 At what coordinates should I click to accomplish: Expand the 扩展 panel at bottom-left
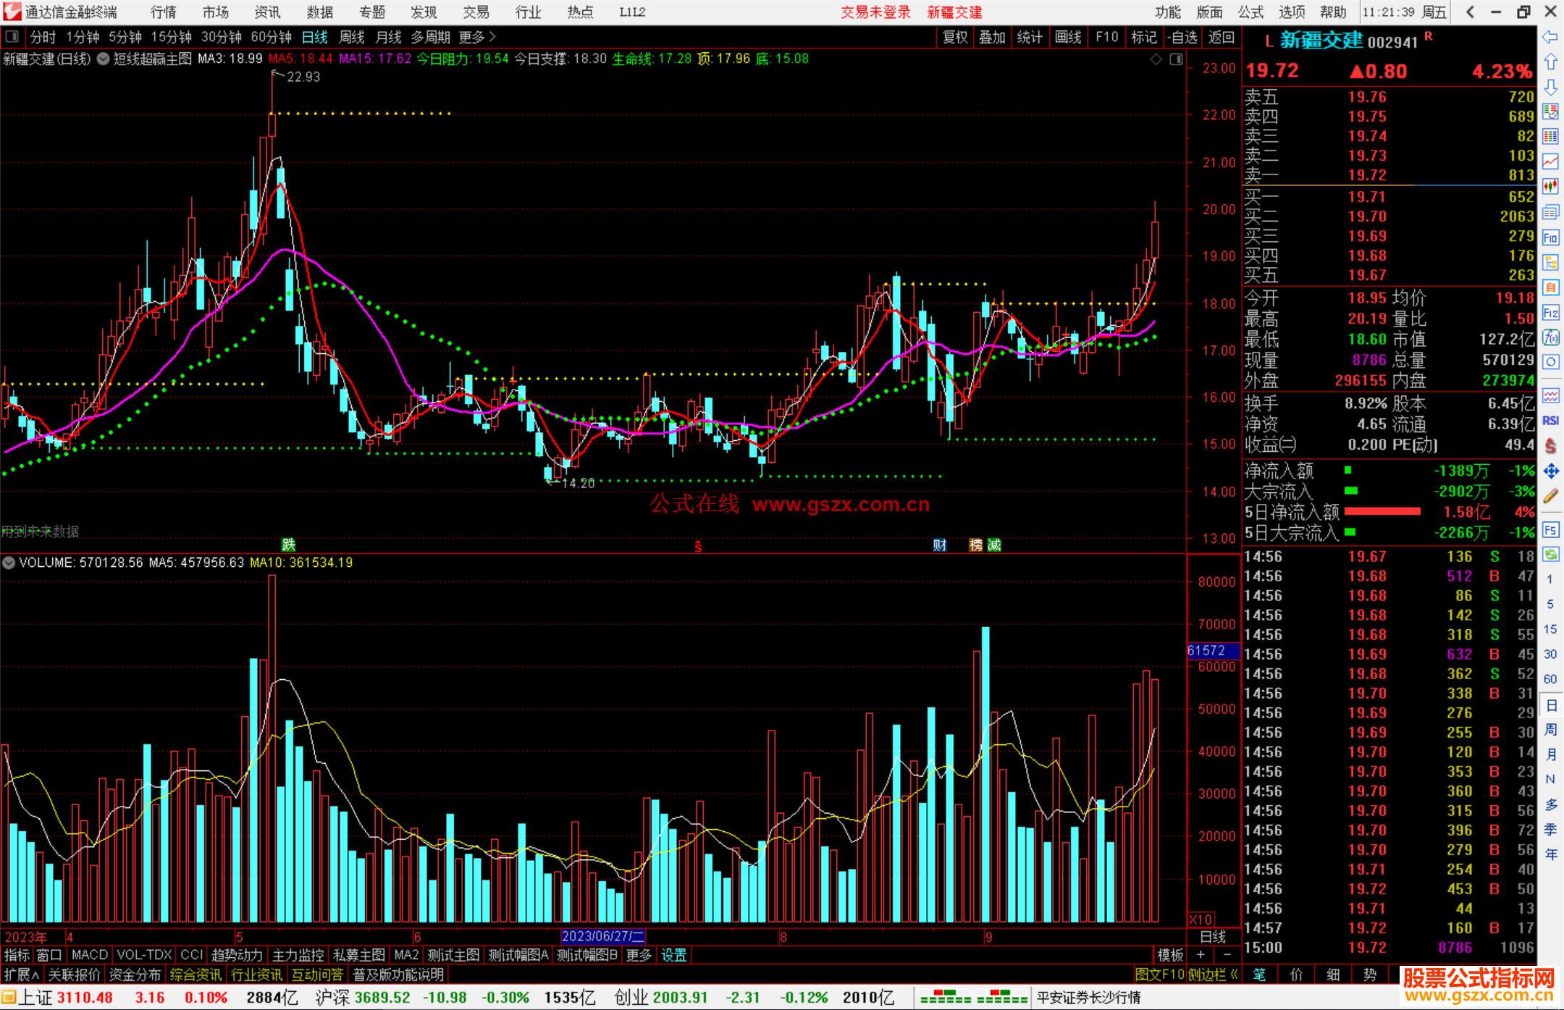pyautogui.click(x=22, y=975)
